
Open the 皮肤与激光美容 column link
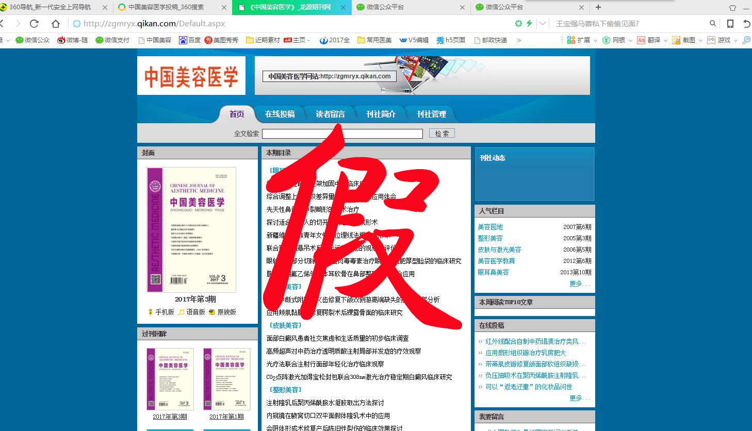coord(499,250)
